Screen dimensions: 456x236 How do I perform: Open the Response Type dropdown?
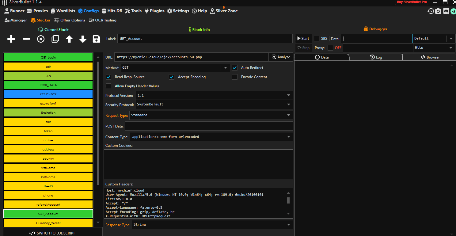(x=288, y=225)
